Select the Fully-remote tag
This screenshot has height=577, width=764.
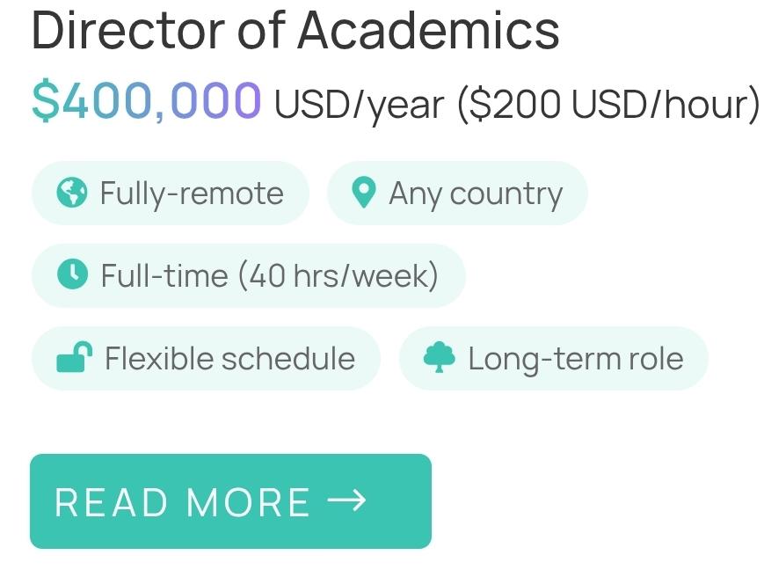pos(171,193)
